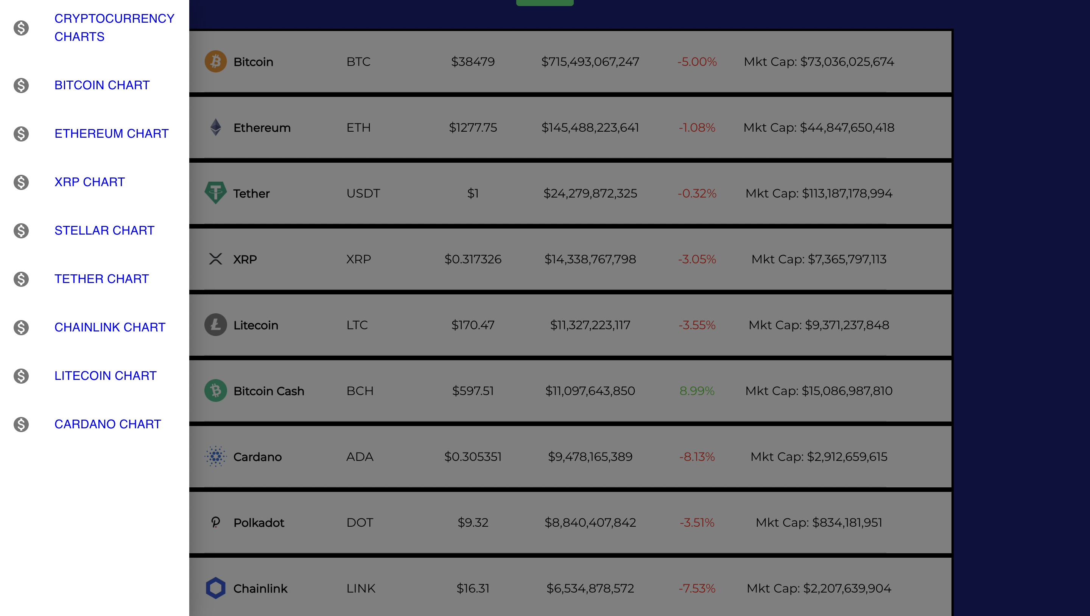Screen dimensions: 1090x616
Task: Select the Cardano Chart menu item
Action: click(x=108, y=425)
